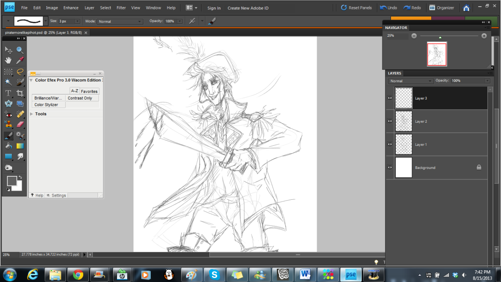Select the Crop tool
The width and height of the screenshot is (501, 282).
click(20, 93)
